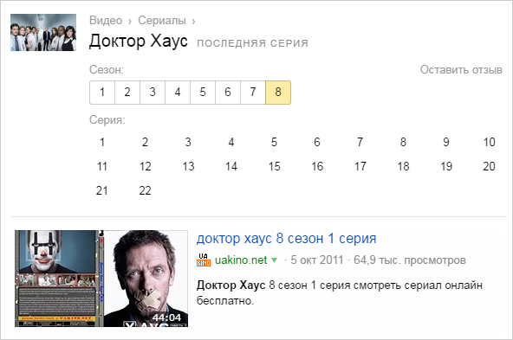Open the Сериалы breadcrumb link

(162, 20)
